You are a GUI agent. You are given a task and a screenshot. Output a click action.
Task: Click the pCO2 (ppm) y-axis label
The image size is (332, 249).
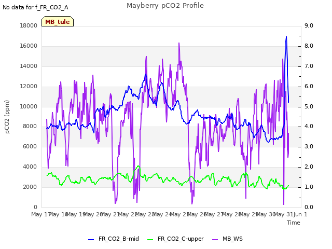coord(7,117)
